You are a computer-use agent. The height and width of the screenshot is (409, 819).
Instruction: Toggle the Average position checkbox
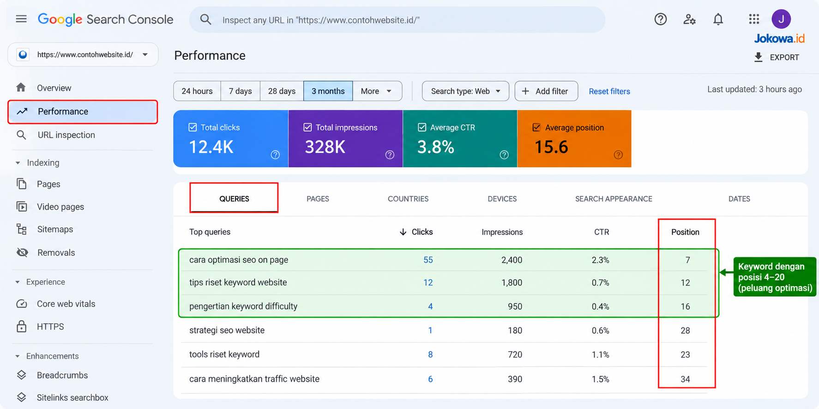click(536, 127)
